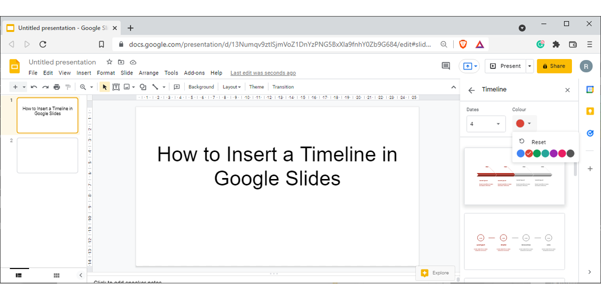This screenshot has width=601, height=300.
Task: Expand new slide layout arrow
Action: click(24, 87)
